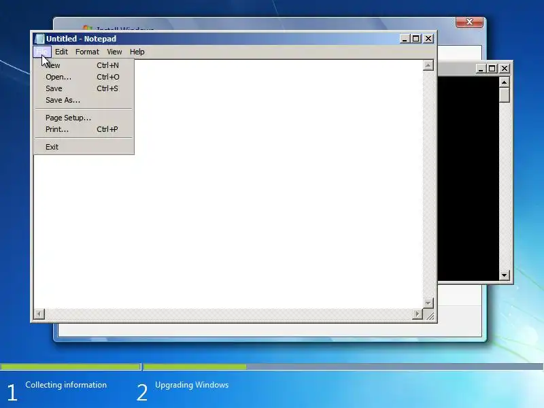This screenshot has width=544, height=408.
Task: Open the Edit menu in Notepad
Action: [61, 52]
